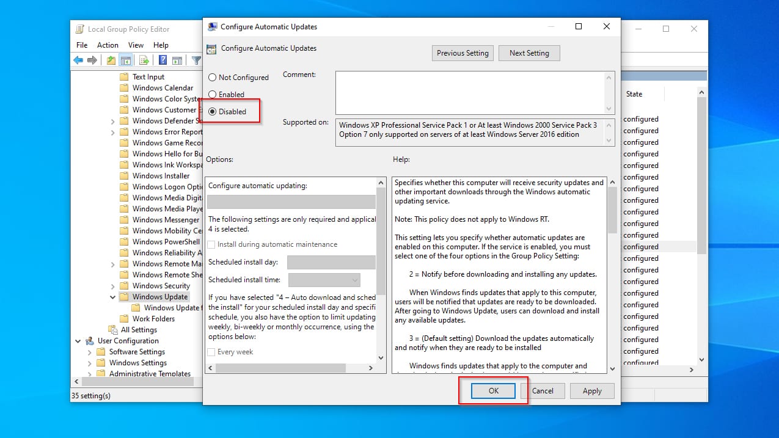Confirm the dialog with OK
This screenshot has width=779, height=438.
click(x=494, y=391)
